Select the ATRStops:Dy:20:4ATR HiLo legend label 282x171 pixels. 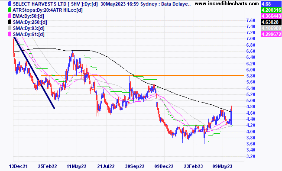pos(48,10)
